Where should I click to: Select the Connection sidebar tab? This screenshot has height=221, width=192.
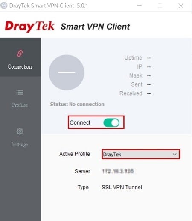[x=20, y=57]
